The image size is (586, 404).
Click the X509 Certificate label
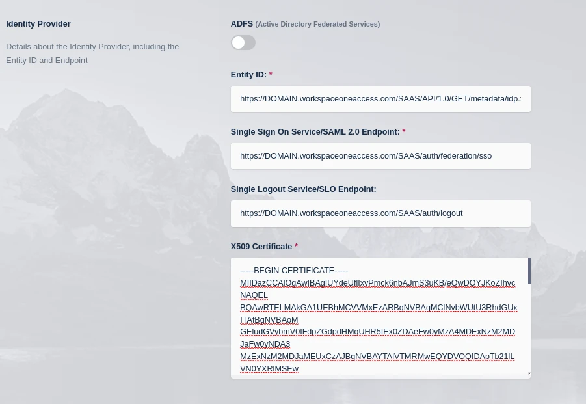pyautogui.click(x=261, y=246)
